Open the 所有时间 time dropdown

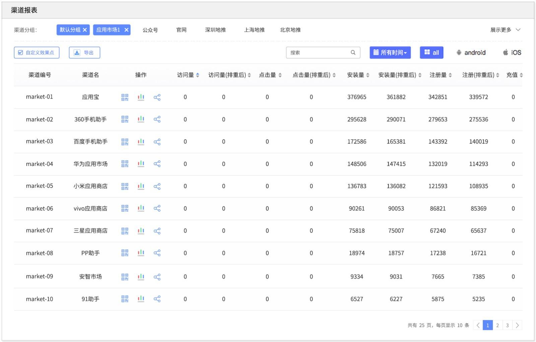[x=390, y=53]
